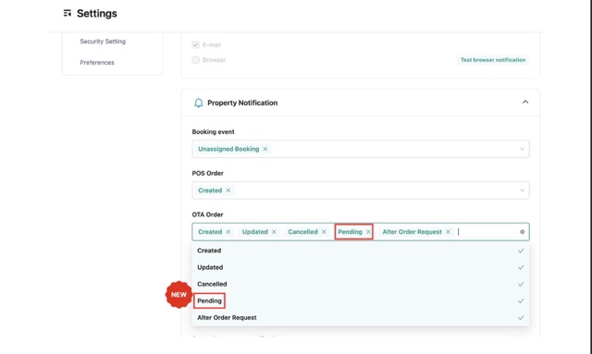Click the Test browser notification button
The width and height of the screenshot is (592, 354).
click(493, 60)
